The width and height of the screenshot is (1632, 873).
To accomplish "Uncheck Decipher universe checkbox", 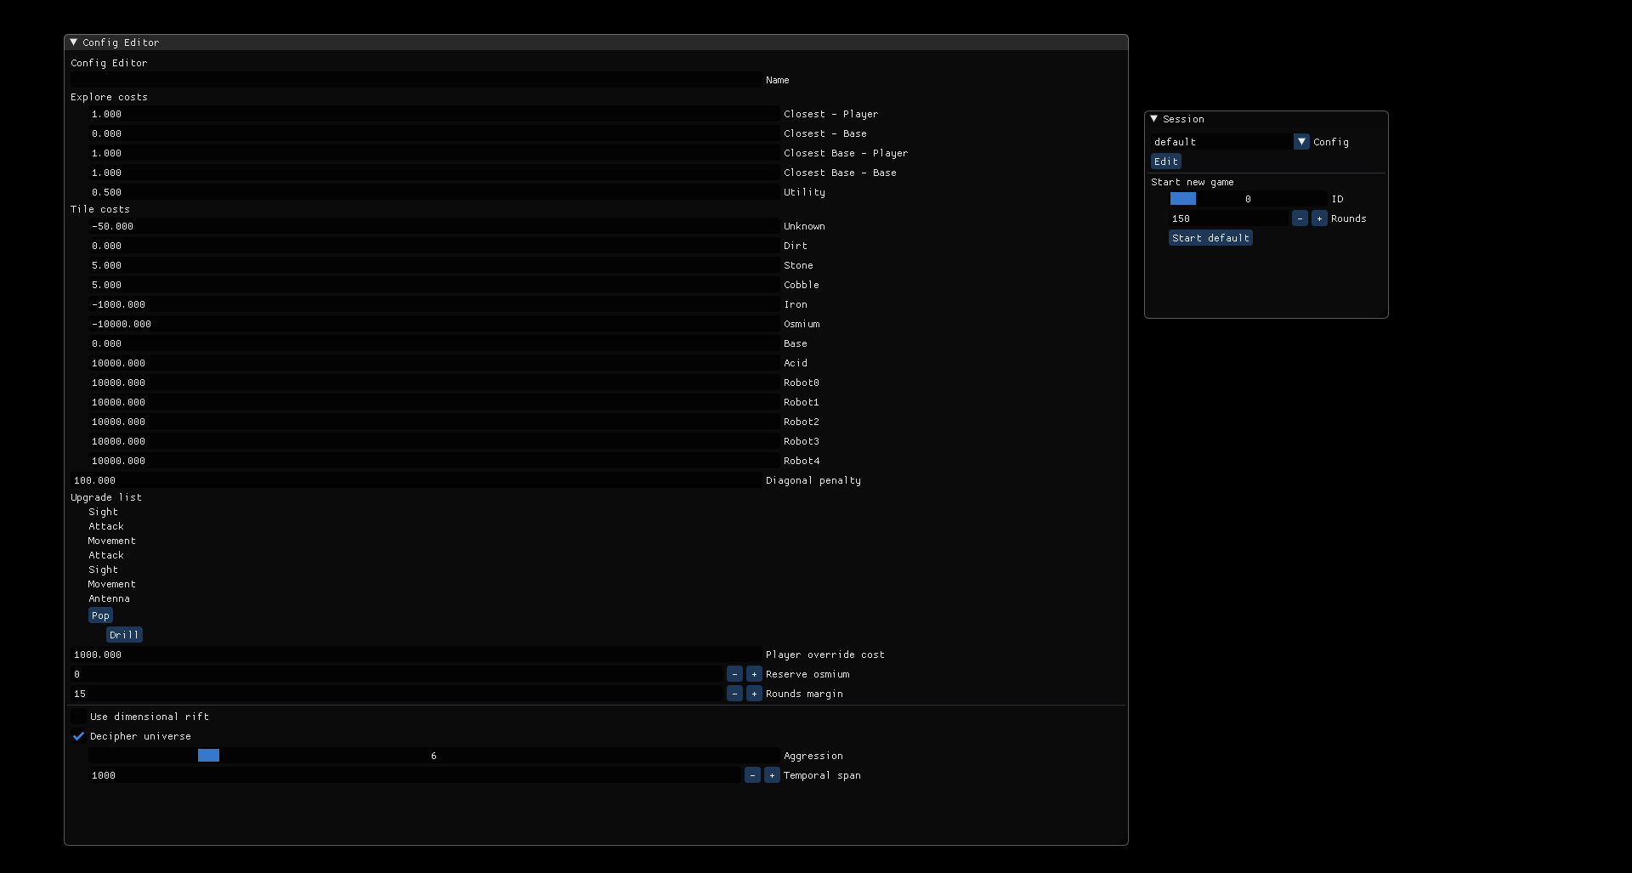I will click(79, 735).
